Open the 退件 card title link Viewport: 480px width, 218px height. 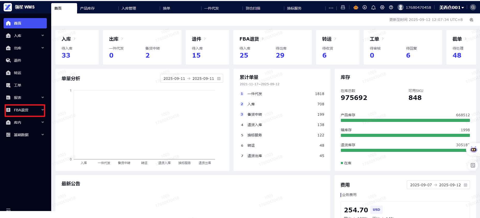pyautogui.click(x=197, y=39)
